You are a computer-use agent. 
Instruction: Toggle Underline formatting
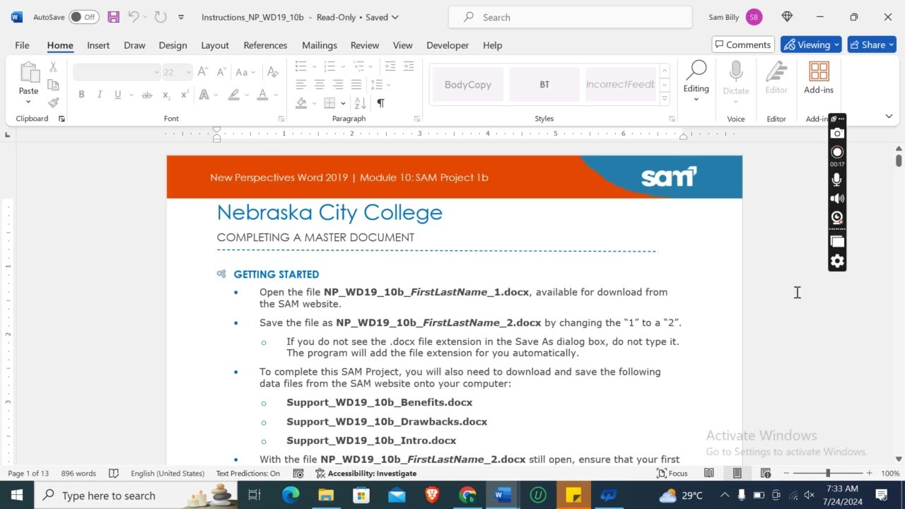pos(117,94)
